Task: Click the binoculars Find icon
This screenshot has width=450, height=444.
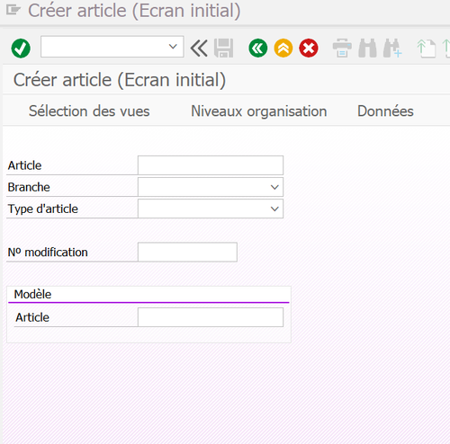Action: (367, 48)
